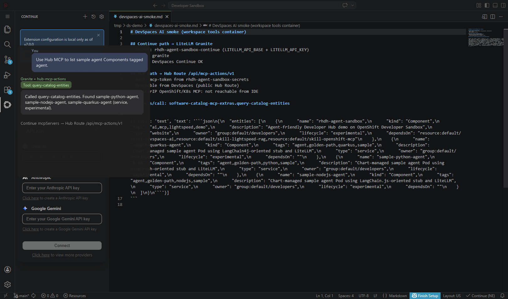This screenshot has height=299, width=508.
Task: Open editor more actions menu
Action: click(x=501, y=17)
